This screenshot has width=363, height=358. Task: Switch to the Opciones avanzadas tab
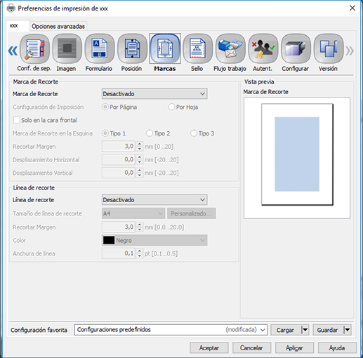click(x=58, y=26)
